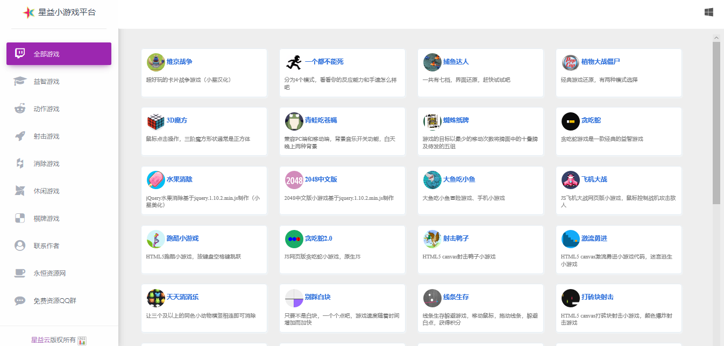Open the 益智游戏 category
Screen dimensions: 724x346
(46, 81)
